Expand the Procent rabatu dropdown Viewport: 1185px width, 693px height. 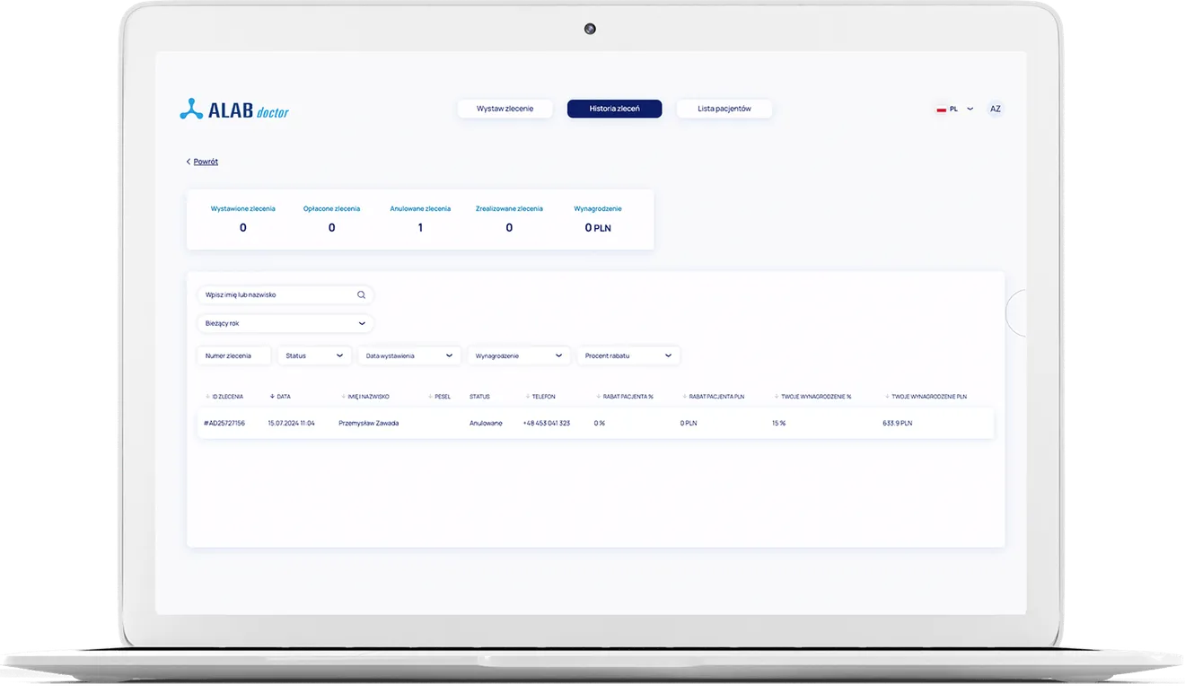[x=628, y=355]
